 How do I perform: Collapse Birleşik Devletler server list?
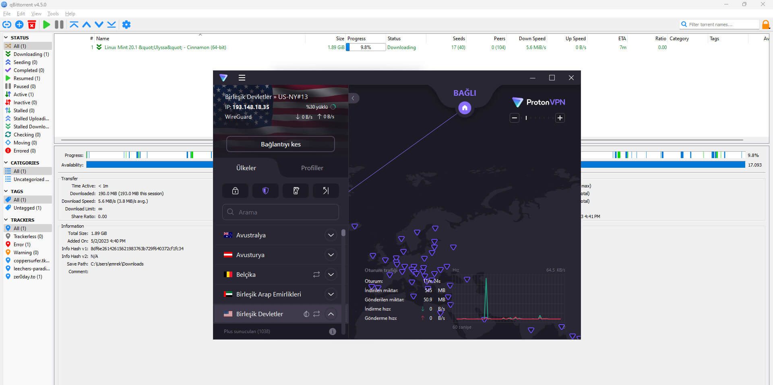[x=331, y=314]
